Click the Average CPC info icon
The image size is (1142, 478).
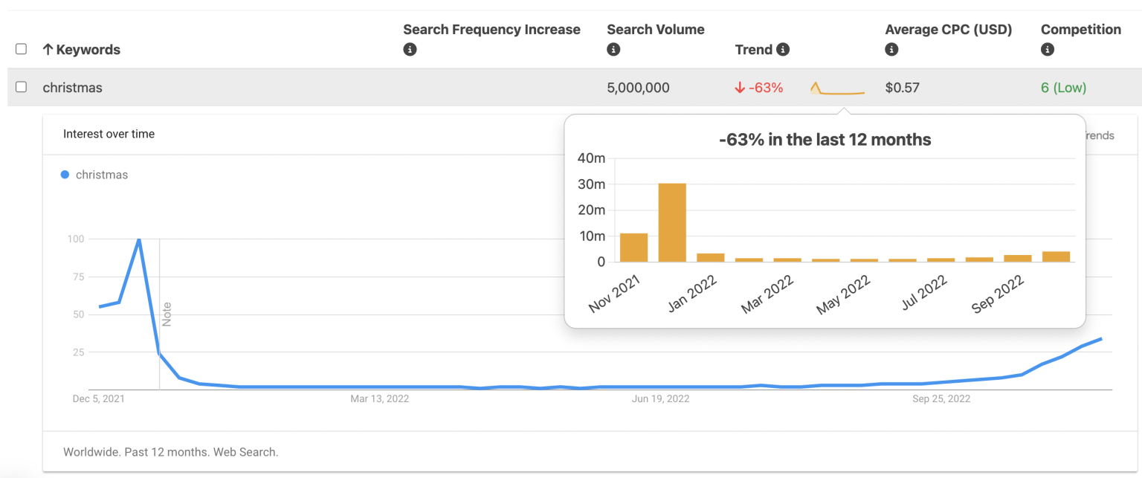pos(891,50)
